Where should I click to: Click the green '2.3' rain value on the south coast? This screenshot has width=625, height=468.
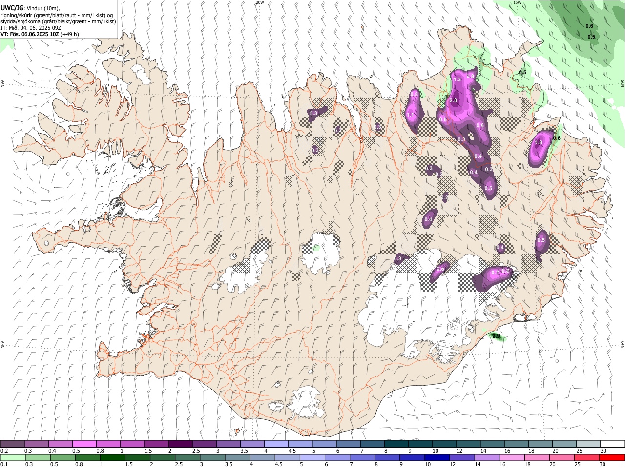coord(497,336)
